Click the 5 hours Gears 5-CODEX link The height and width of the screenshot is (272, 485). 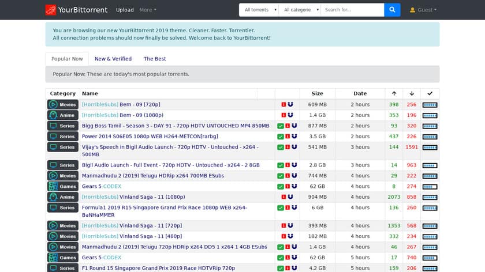pos(102,258)
